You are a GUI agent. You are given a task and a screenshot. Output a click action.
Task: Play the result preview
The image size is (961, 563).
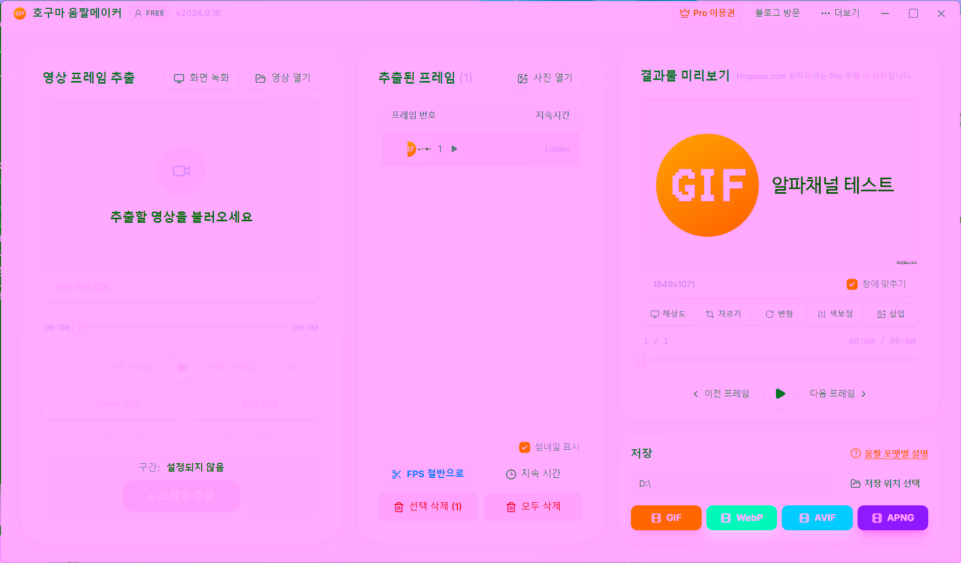click(x=780, y=394)
